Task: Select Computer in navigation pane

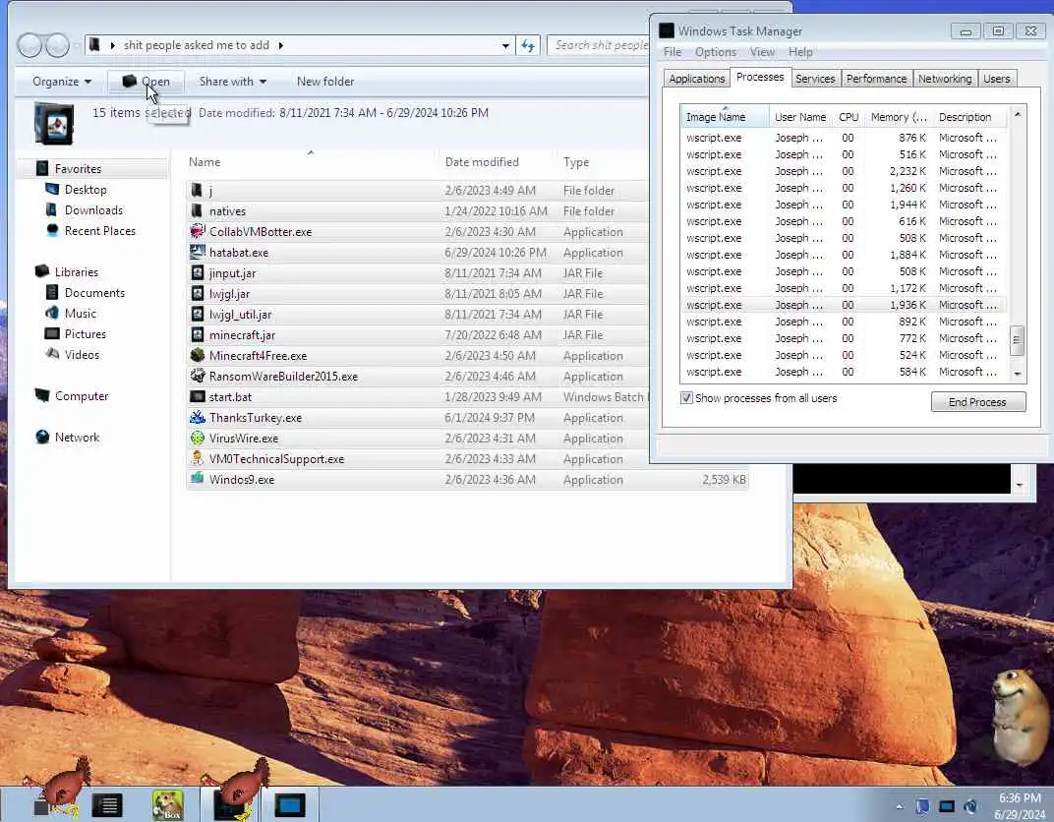Action: (82, 396)
